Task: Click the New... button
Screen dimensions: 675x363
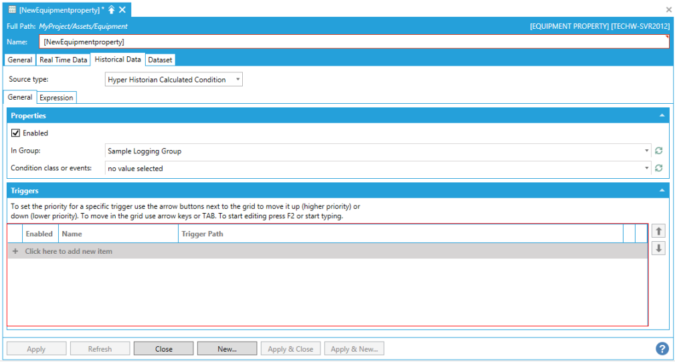Action: [227, 349]
